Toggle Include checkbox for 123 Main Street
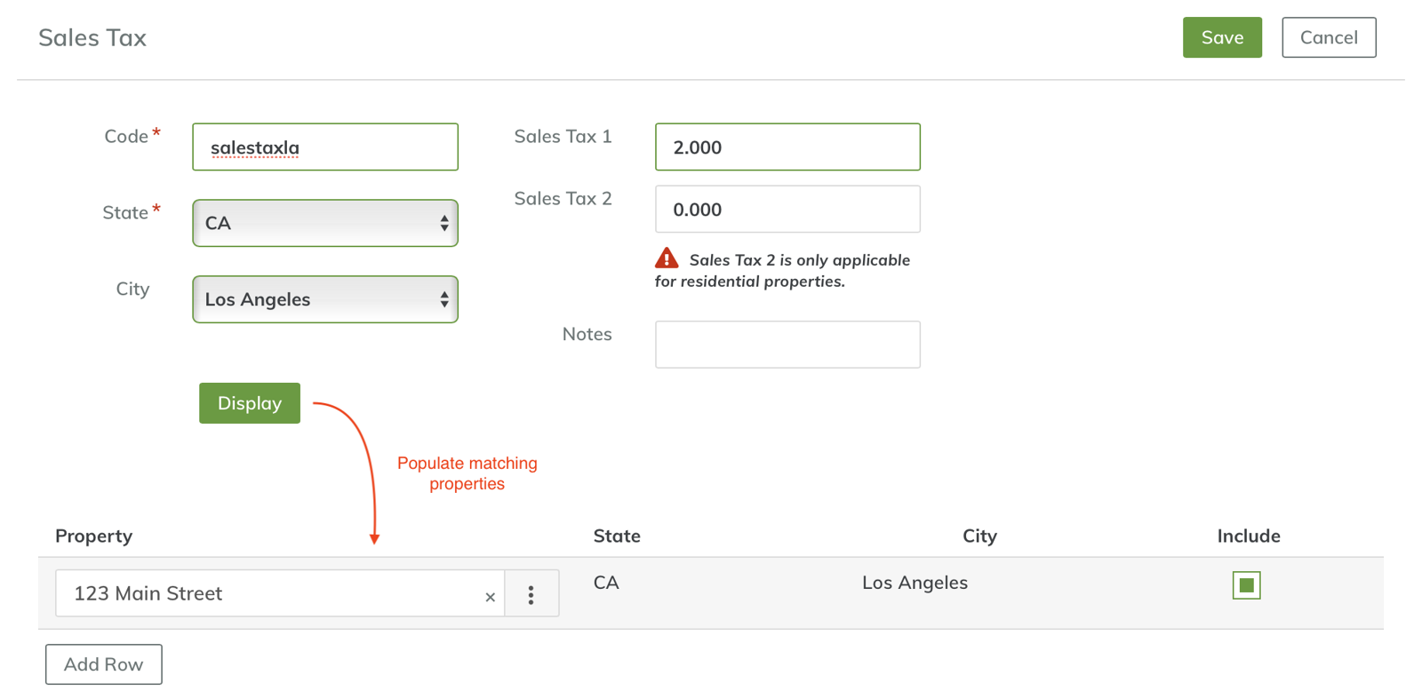The image size is (1422, 699). pos(1246,585)
